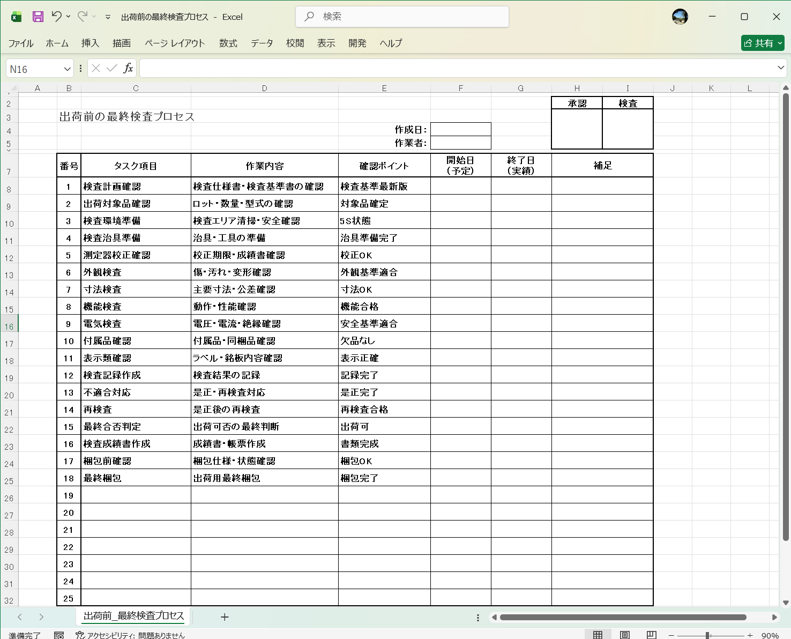Click the Insert Function fx icon

[128, 68]
